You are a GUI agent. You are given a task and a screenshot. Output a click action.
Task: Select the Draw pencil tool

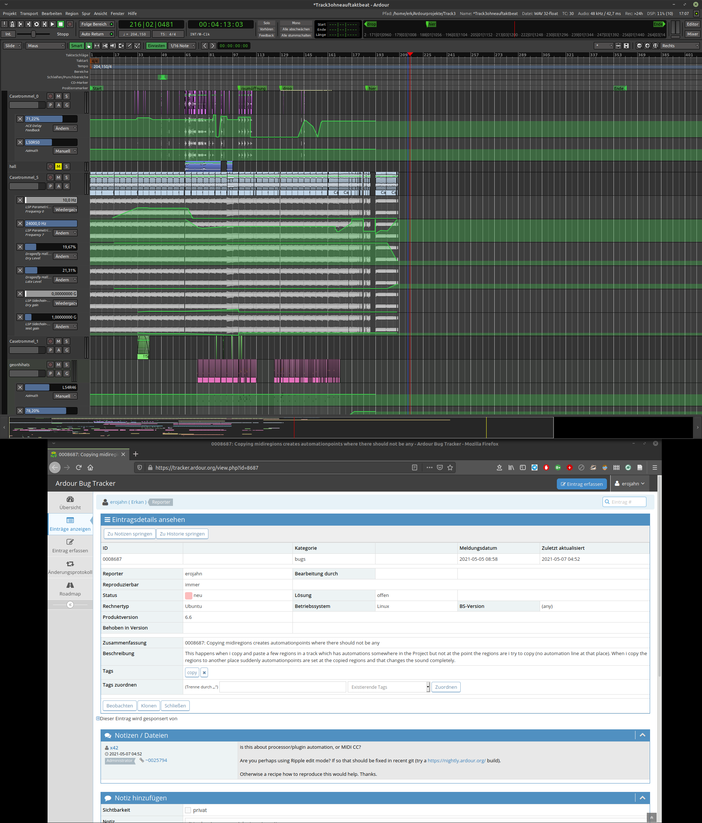tap(129, 46)
